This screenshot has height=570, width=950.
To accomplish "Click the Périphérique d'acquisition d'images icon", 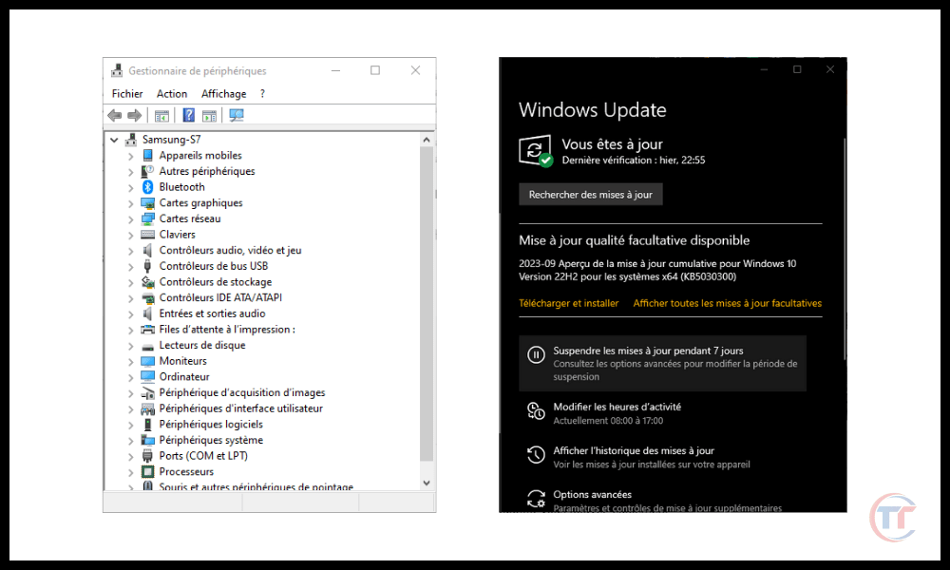I will (148, 392).
